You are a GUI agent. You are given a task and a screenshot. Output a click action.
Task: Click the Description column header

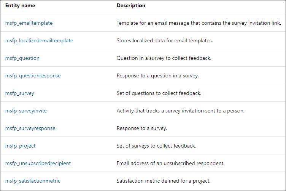(x=131, y=5)
